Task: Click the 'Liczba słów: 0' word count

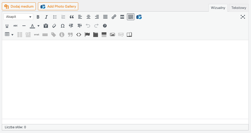Action: (x=15, y=127)
